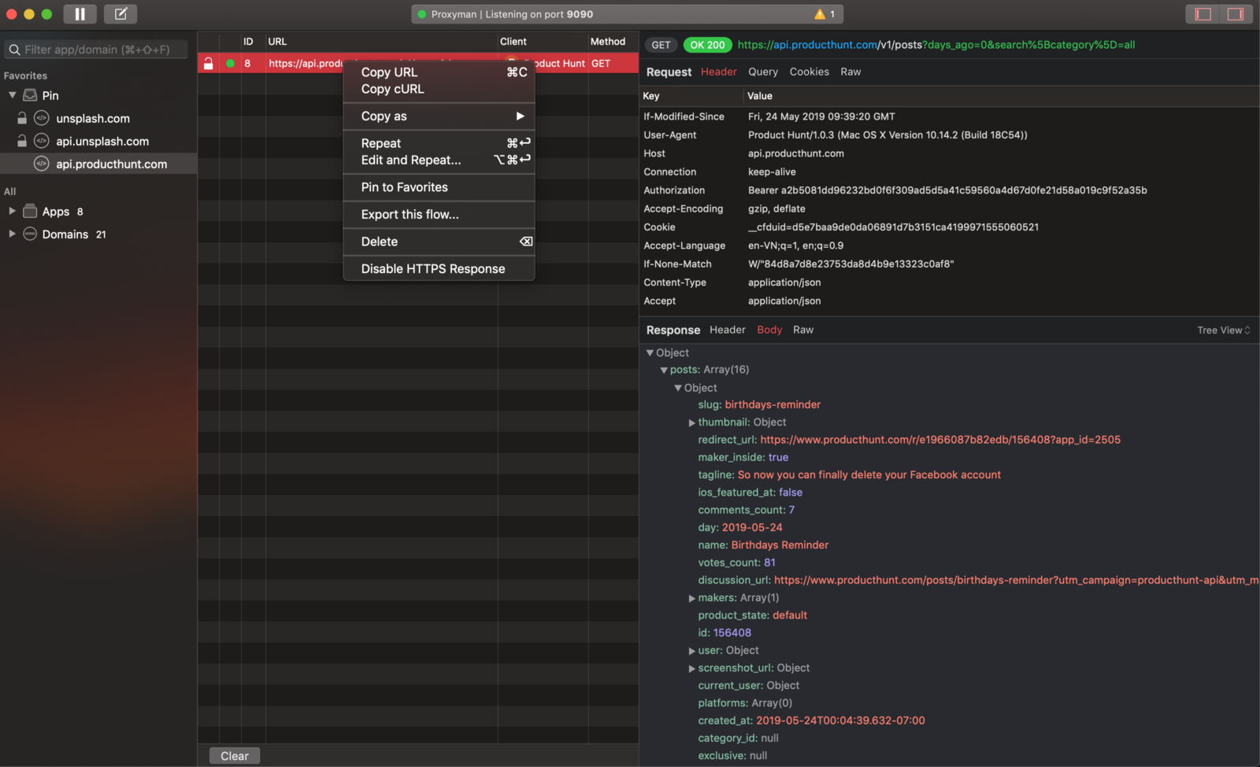Click the Domains globe icon
The image size is (1260, 767).
(x=30, y=234)
